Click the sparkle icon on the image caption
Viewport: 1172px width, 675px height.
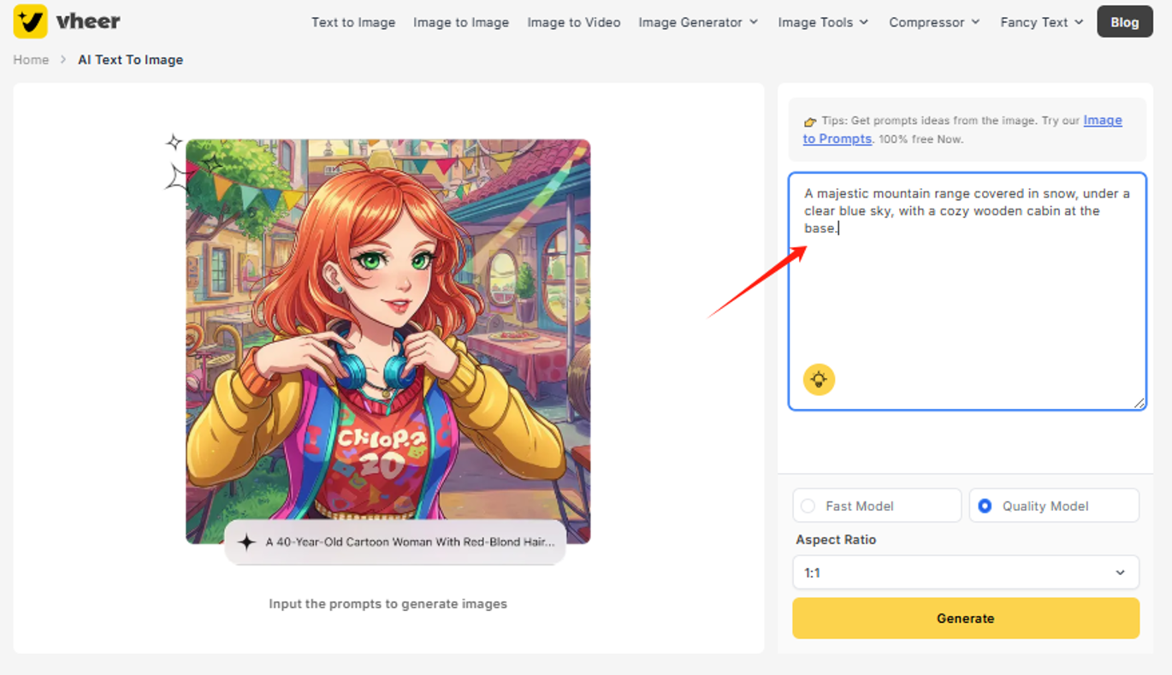247,542
